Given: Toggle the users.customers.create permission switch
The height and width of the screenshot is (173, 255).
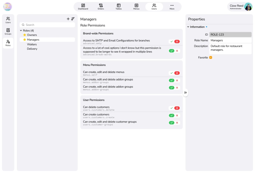Looking at the screenshot, I should point(174,115).
